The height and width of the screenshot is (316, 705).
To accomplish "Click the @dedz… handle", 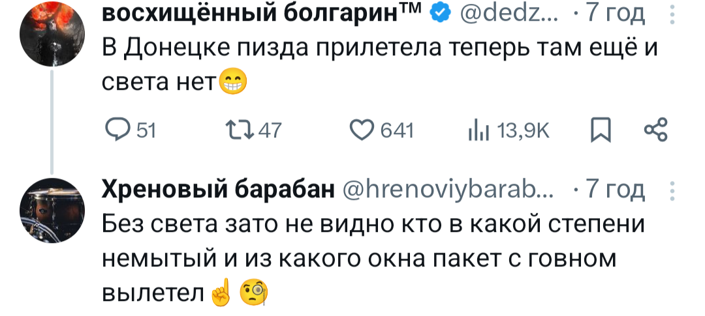I will 505,12.
